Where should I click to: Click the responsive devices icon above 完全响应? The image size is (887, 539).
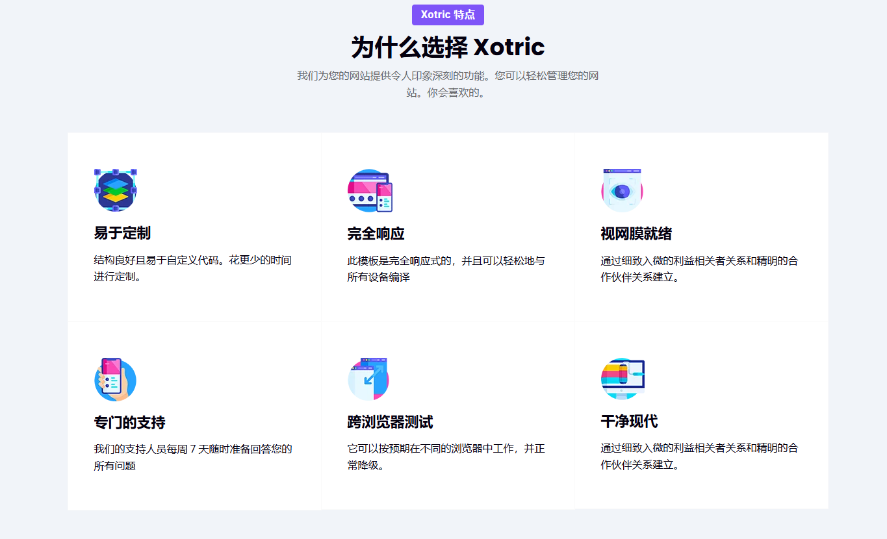pos(370,190)
